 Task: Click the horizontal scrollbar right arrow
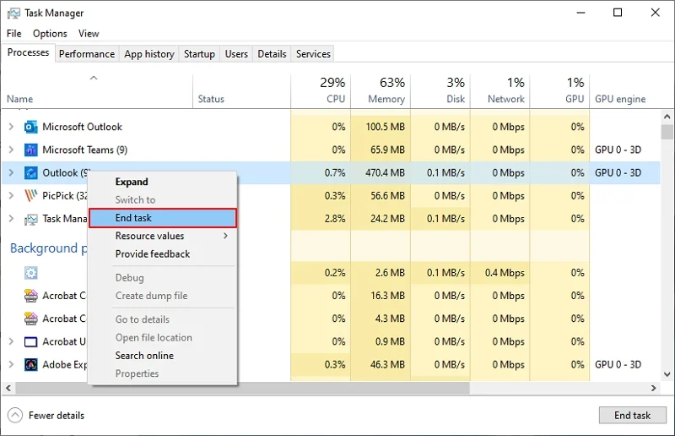pos(653,388)
